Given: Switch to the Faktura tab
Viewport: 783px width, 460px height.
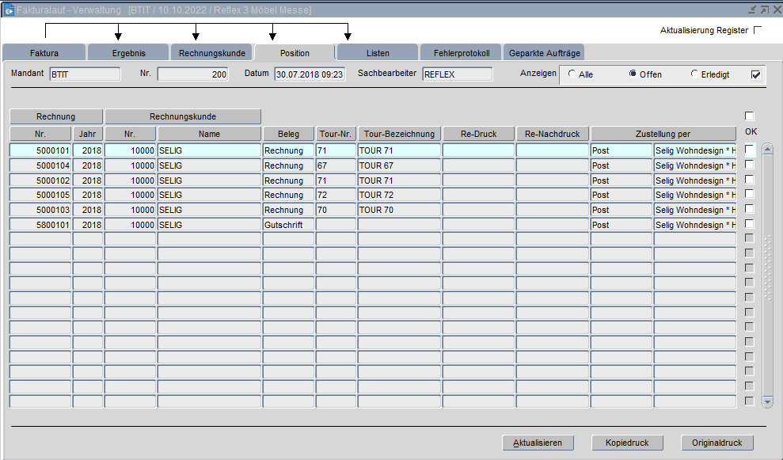Looking at the screenshot, I should [44, 53].
